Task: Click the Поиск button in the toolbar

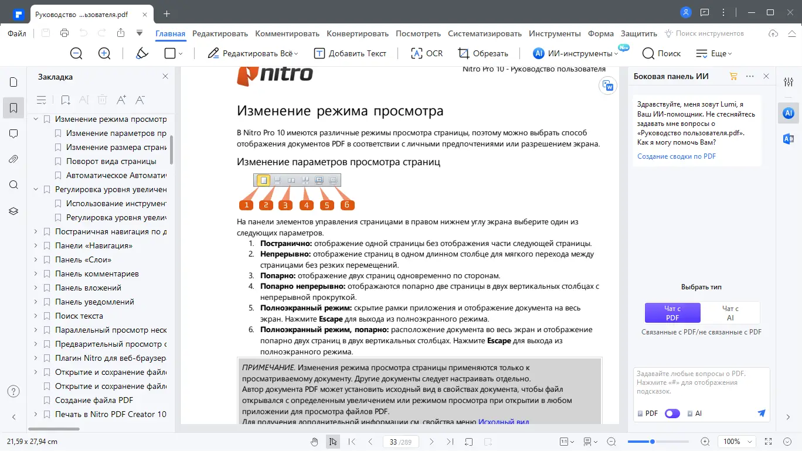Action: pyautogui.click(x=661, y=53)
